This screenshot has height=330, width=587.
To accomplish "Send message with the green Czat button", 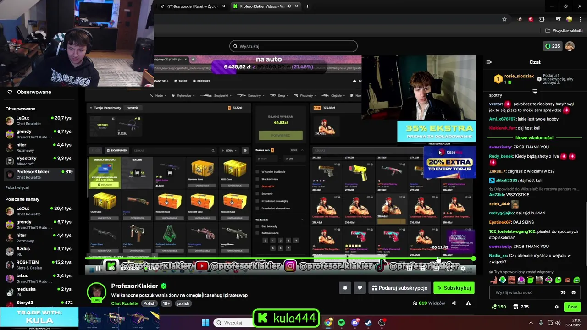I will (x=572, y=307).
